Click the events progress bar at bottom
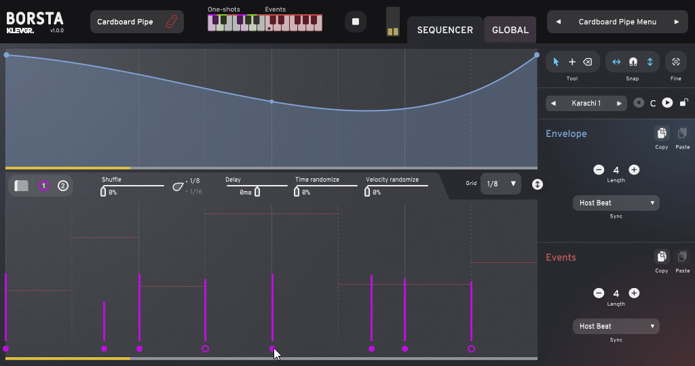695x366 pixels. [271, 359]
